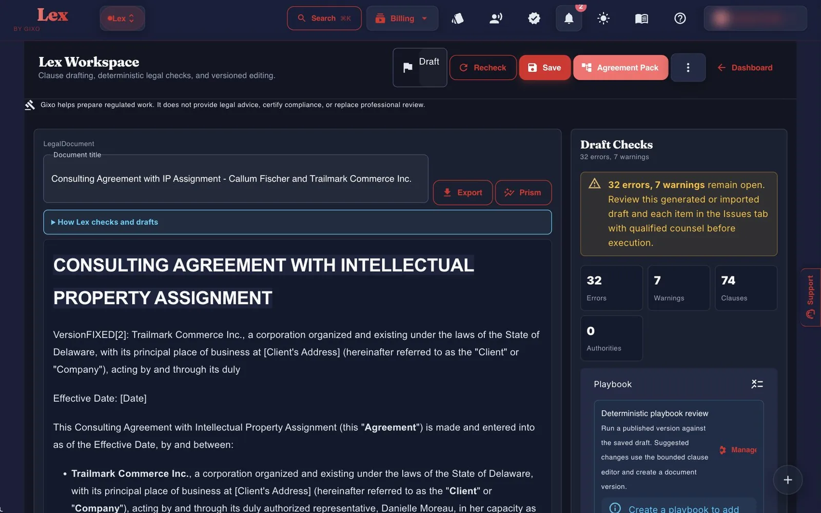
Task: Click the LegalDocument label
Action: pyautogui.click(x=69, y=144)
